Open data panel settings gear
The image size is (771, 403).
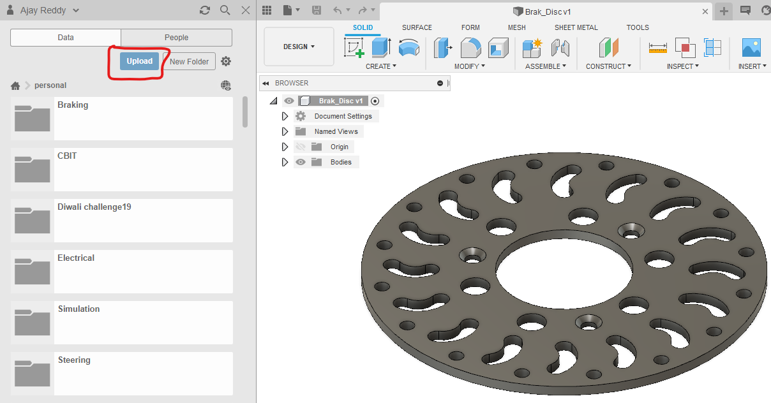pos(226,61)
